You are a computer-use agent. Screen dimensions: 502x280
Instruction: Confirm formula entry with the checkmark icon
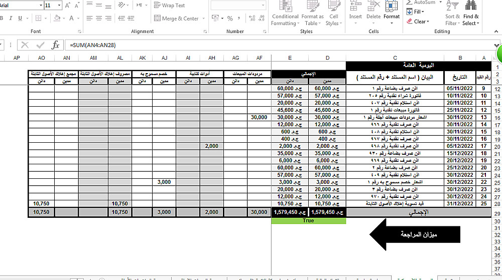coord(40,45)
